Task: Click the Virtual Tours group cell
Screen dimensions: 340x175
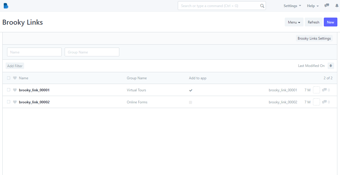Action: [x=136, y=90]
